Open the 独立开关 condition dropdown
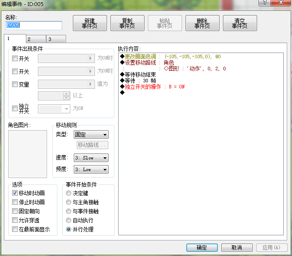Viewport: 292px width, 256px height. tap(54, 109)
